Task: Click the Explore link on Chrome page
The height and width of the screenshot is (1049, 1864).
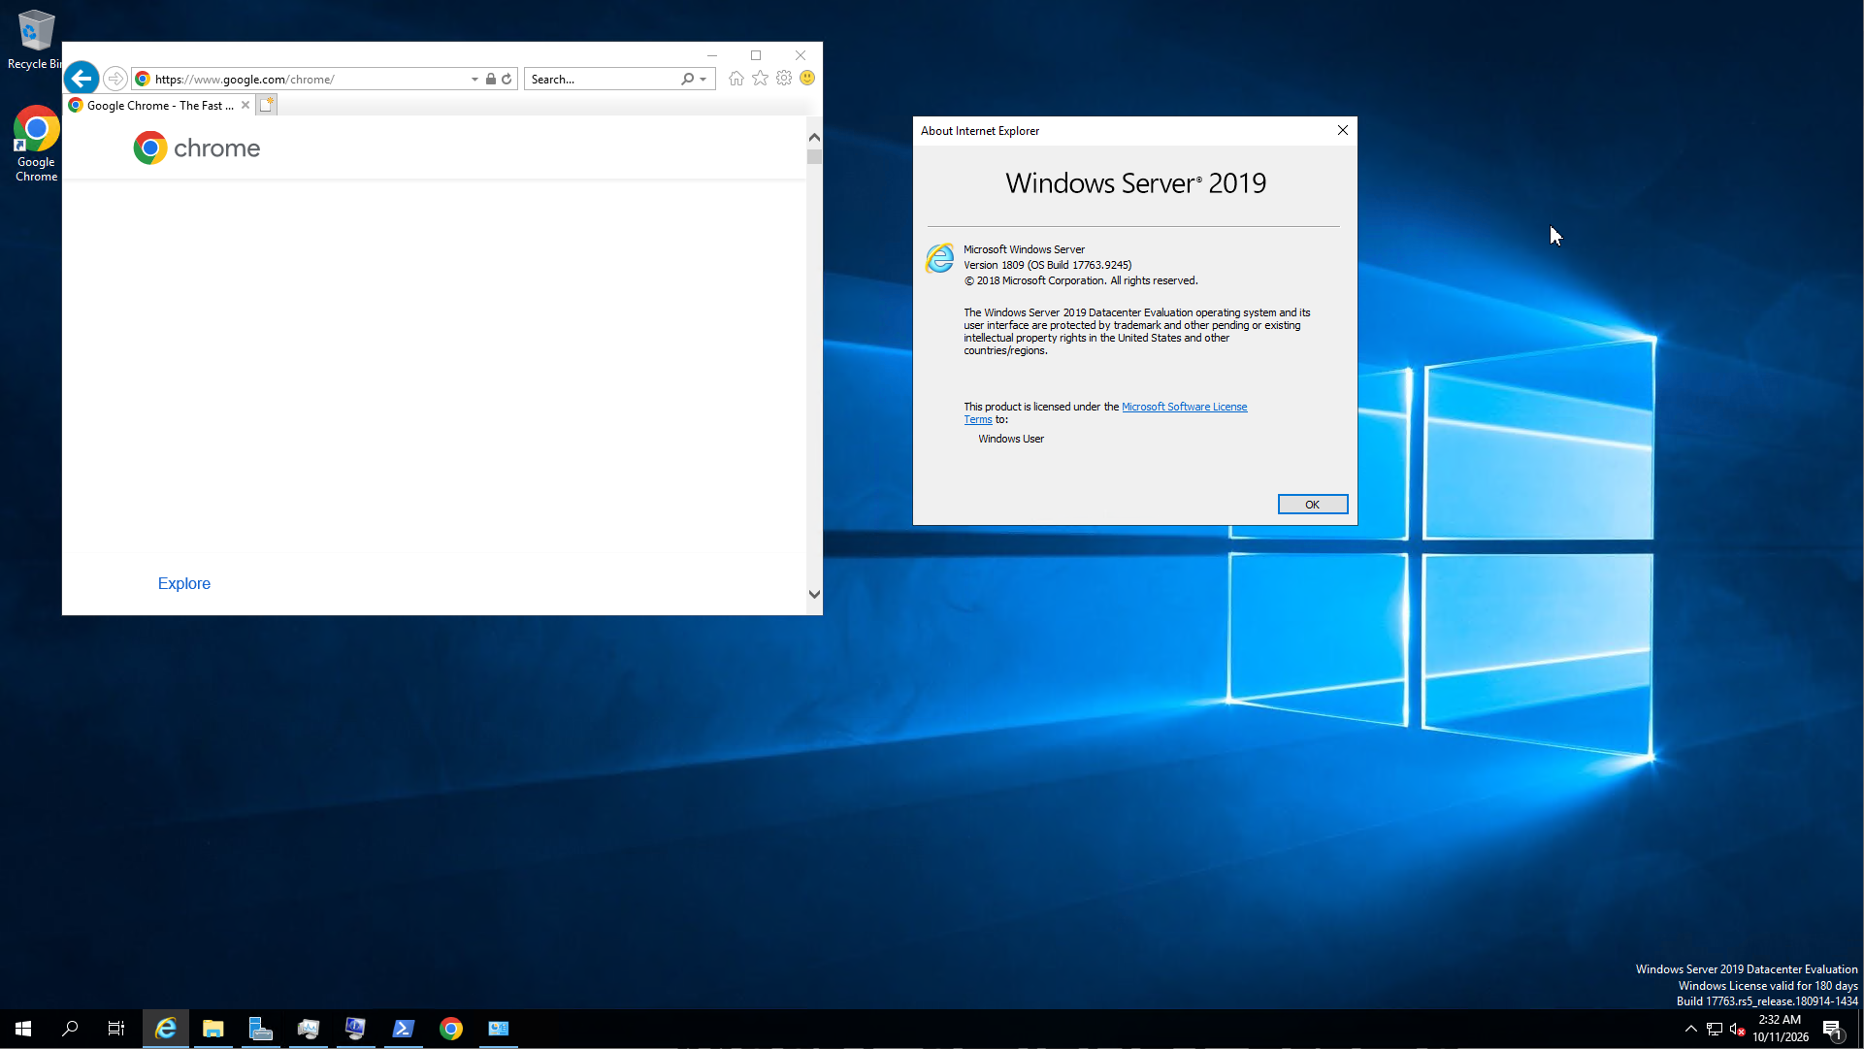Action: click(x=184, y=583)
